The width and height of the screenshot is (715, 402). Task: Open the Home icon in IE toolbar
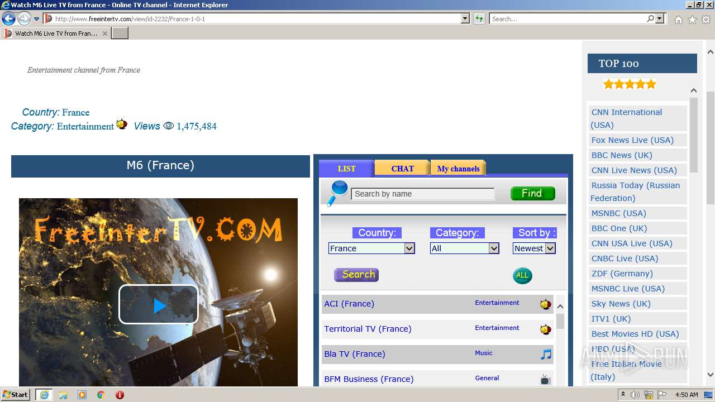pyautogui.click(x=678, y=20)
